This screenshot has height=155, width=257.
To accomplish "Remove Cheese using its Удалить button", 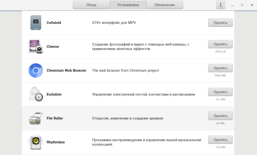I will pyautogui.click(x=220, y=44).
